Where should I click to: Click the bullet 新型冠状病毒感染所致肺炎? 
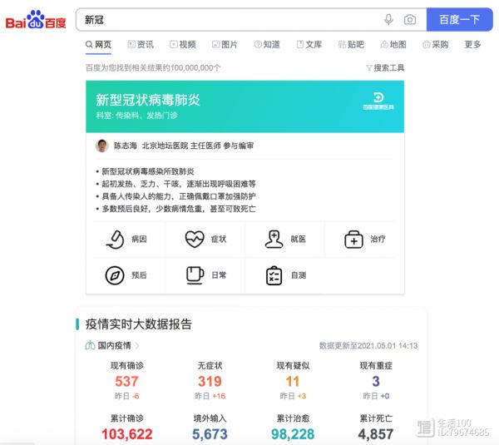[x=148, y=171]
